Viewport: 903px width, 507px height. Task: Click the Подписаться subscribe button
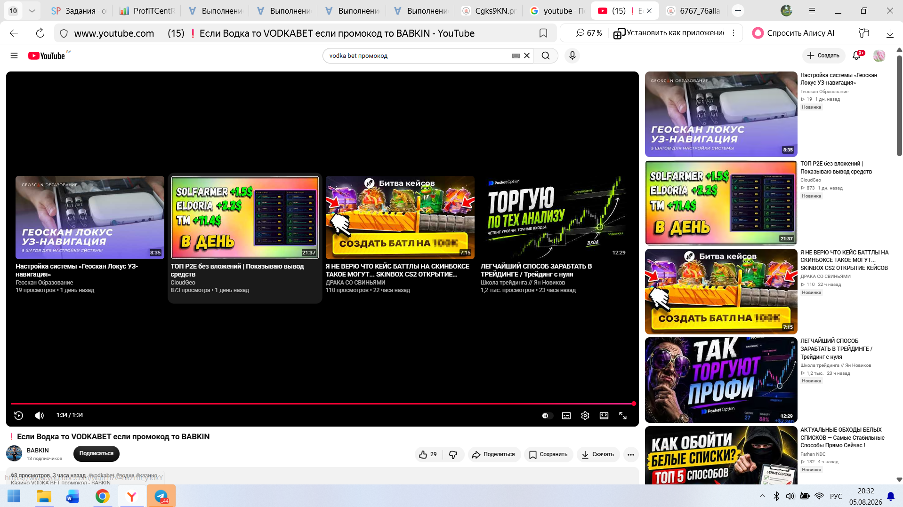tap(97, 454)
